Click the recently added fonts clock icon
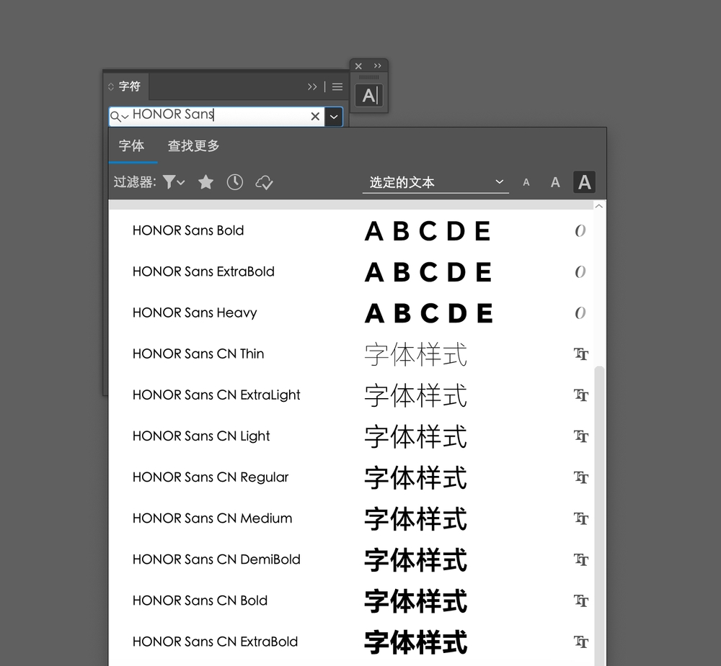This screenshot has height=666, width=721. (235, 182)
